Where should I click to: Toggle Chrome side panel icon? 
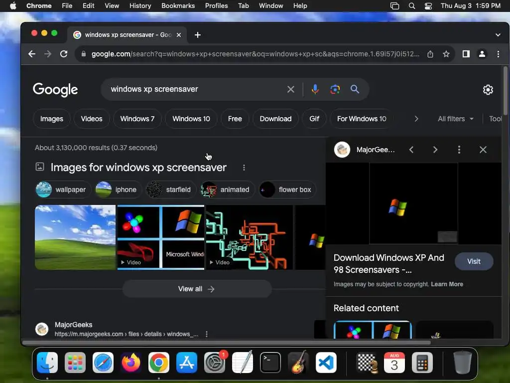point(466,54)
